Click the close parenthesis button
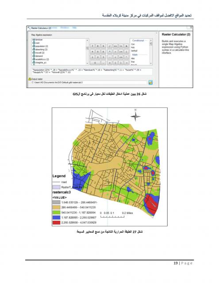The height and width of the screenshot is (283, 219). tap(121, 63)
